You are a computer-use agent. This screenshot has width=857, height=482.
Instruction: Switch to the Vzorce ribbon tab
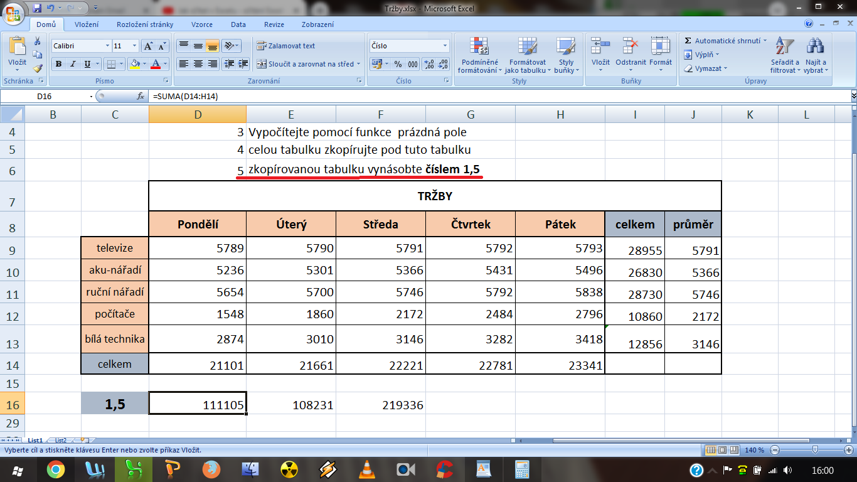tap(202, 24)
